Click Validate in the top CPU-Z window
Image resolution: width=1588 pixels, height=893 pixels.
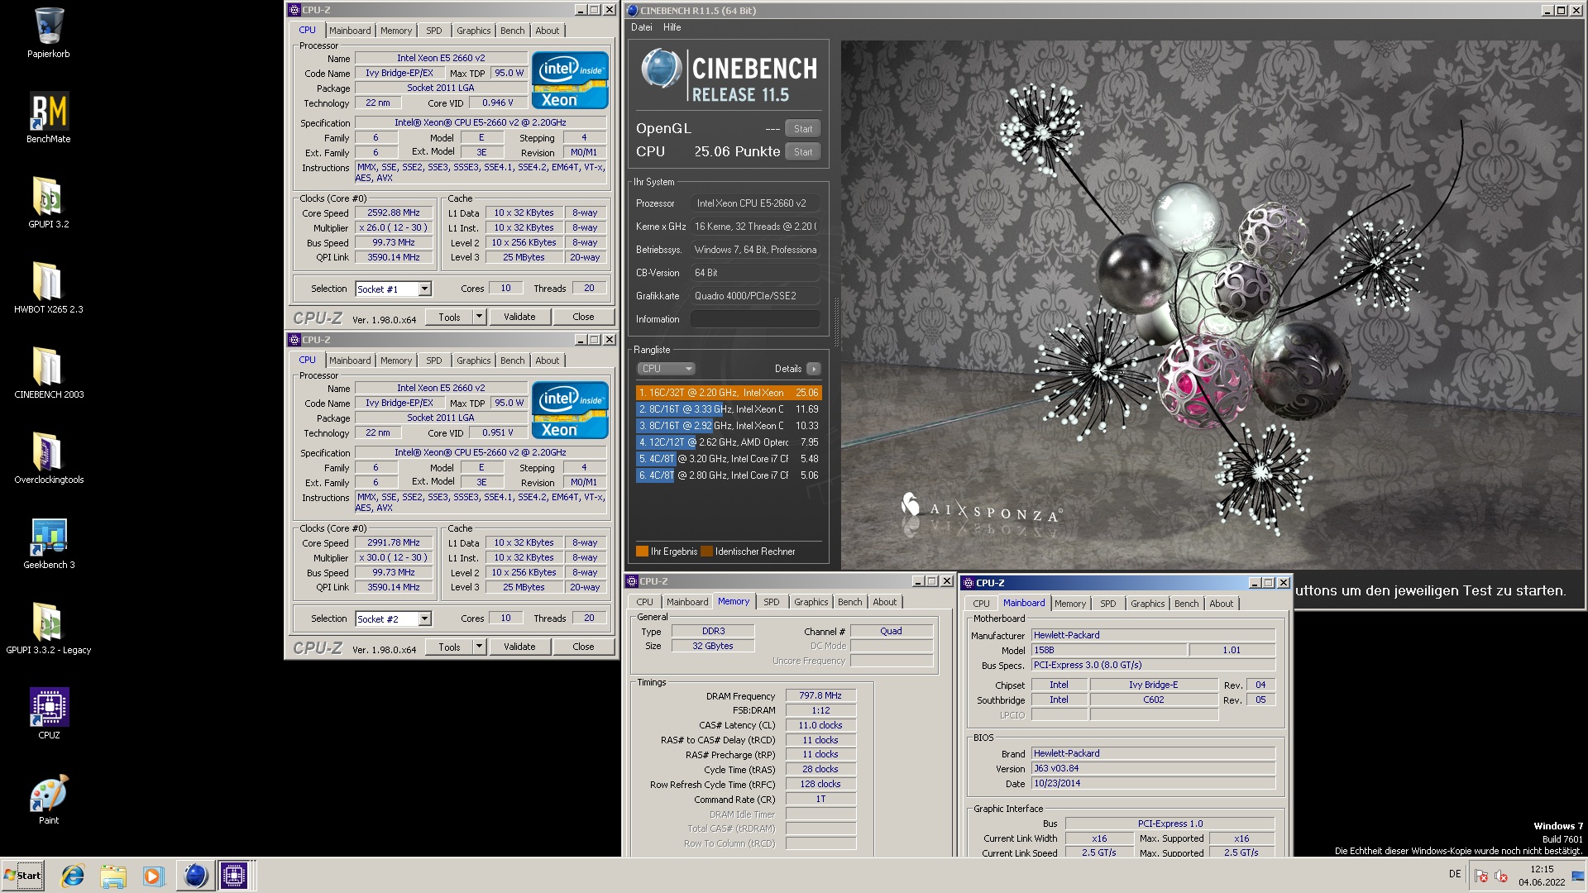pyautogui.click(x=519, y=317)
